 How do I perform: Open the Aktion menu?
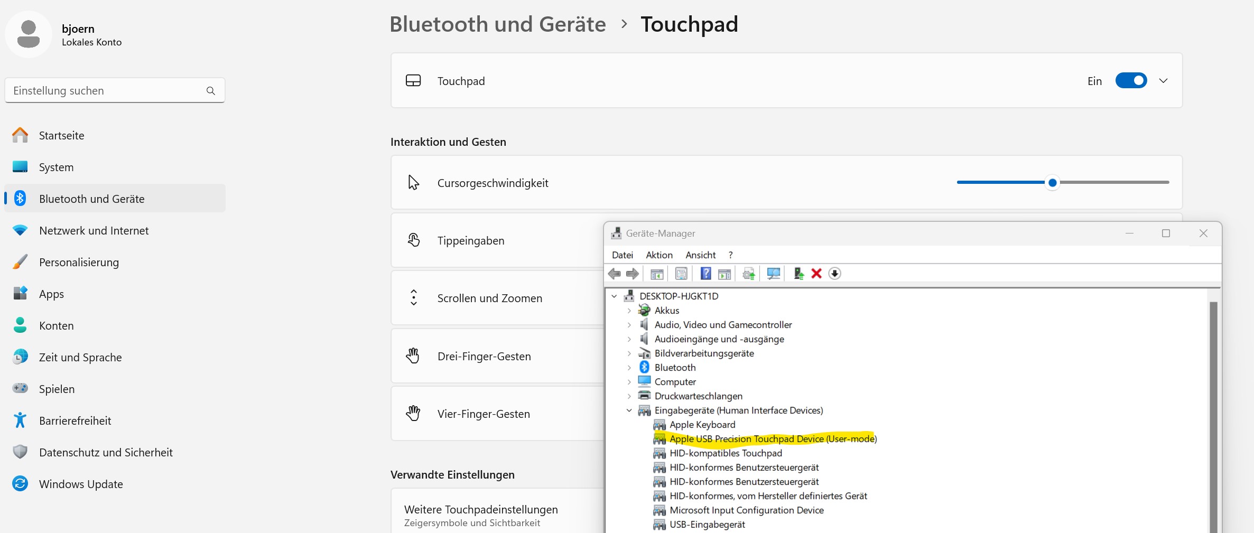click(x=659, y=255)
